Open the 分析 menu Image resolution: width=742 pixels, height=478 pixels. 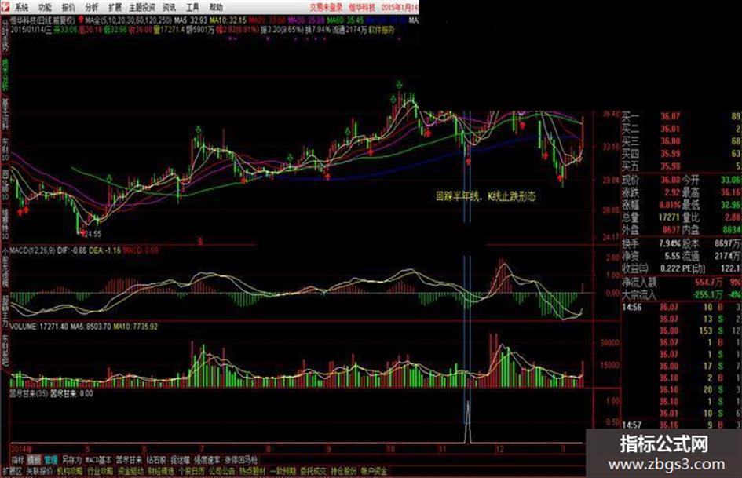coord(92,7)
